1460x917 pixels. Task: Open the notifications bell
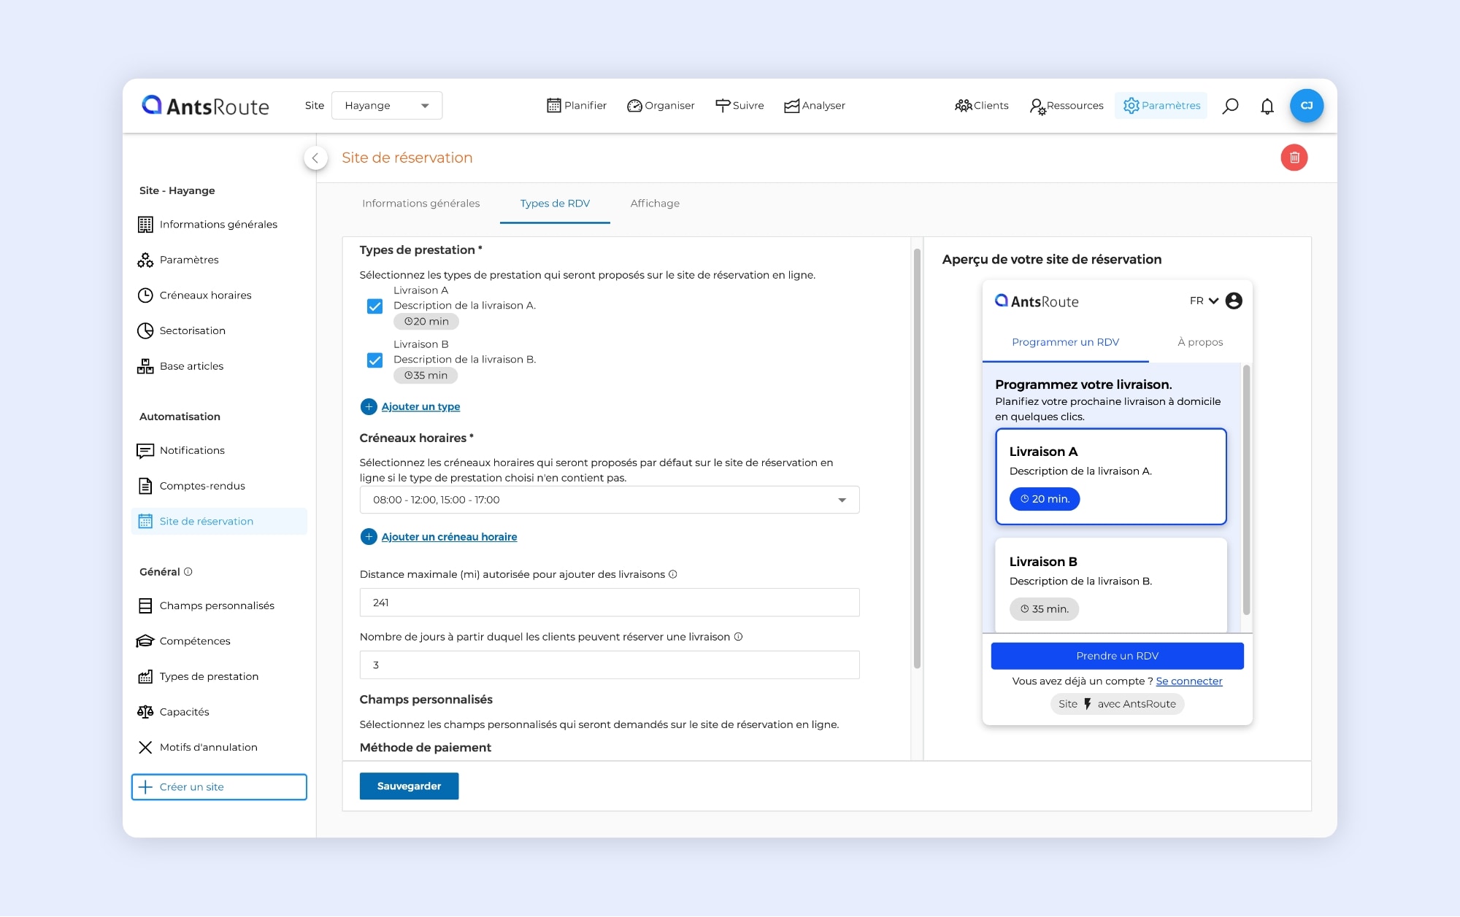[1267, 106]
